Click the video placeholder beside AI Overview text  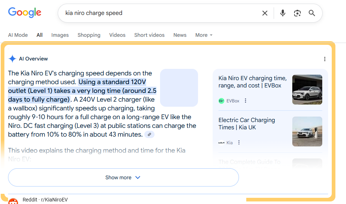pyautogui.click(x=179, y=88)
